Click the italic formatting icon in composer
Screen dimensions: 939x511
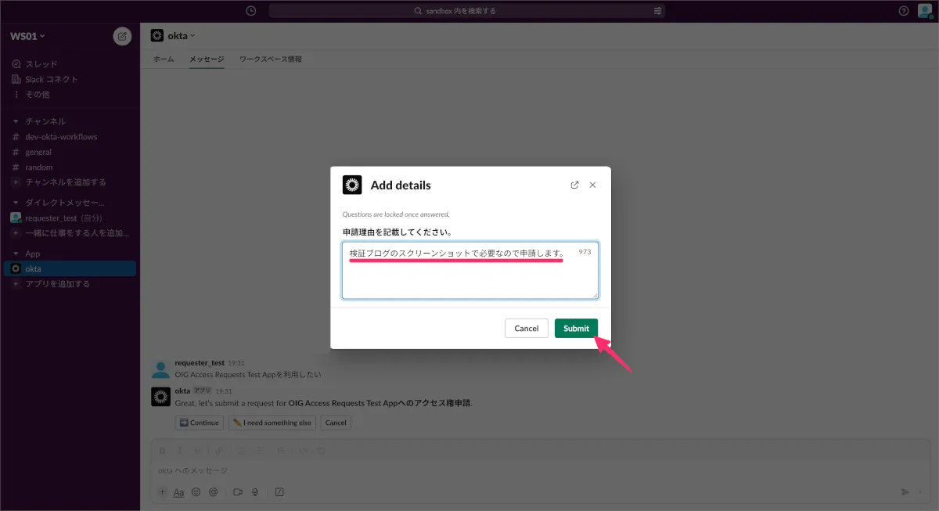click(x=180, y=450)
